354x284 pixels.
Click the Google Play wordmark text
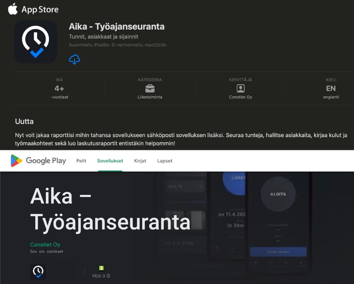46,161
